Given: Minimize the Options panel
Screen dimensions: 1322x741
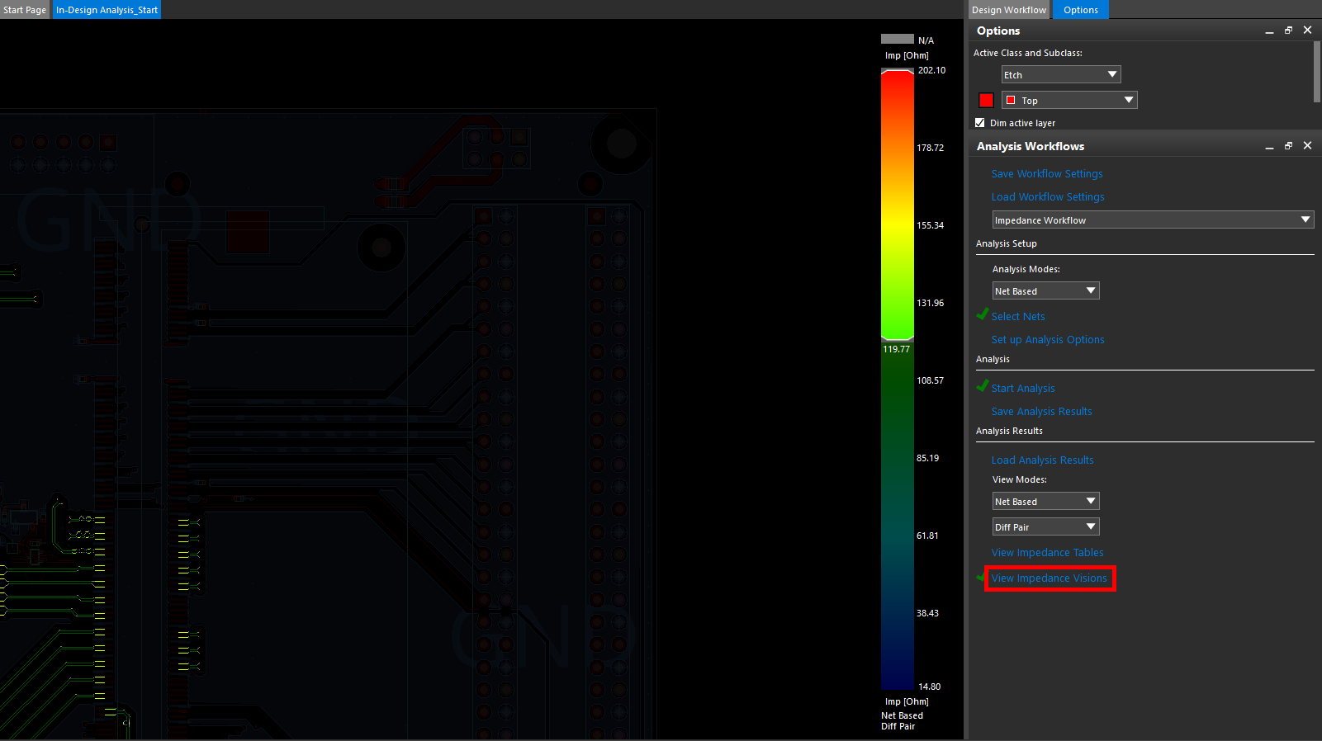Looking at the screenshot, I should pos(1269,31).
